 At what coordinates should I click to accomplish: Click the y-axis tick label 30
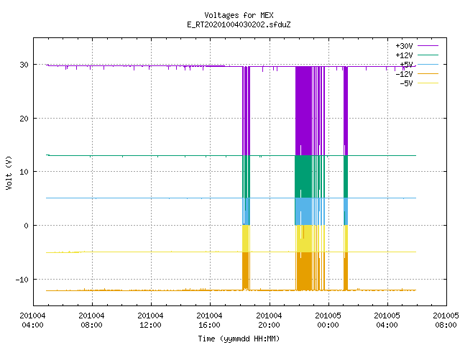tap(24, 65)
